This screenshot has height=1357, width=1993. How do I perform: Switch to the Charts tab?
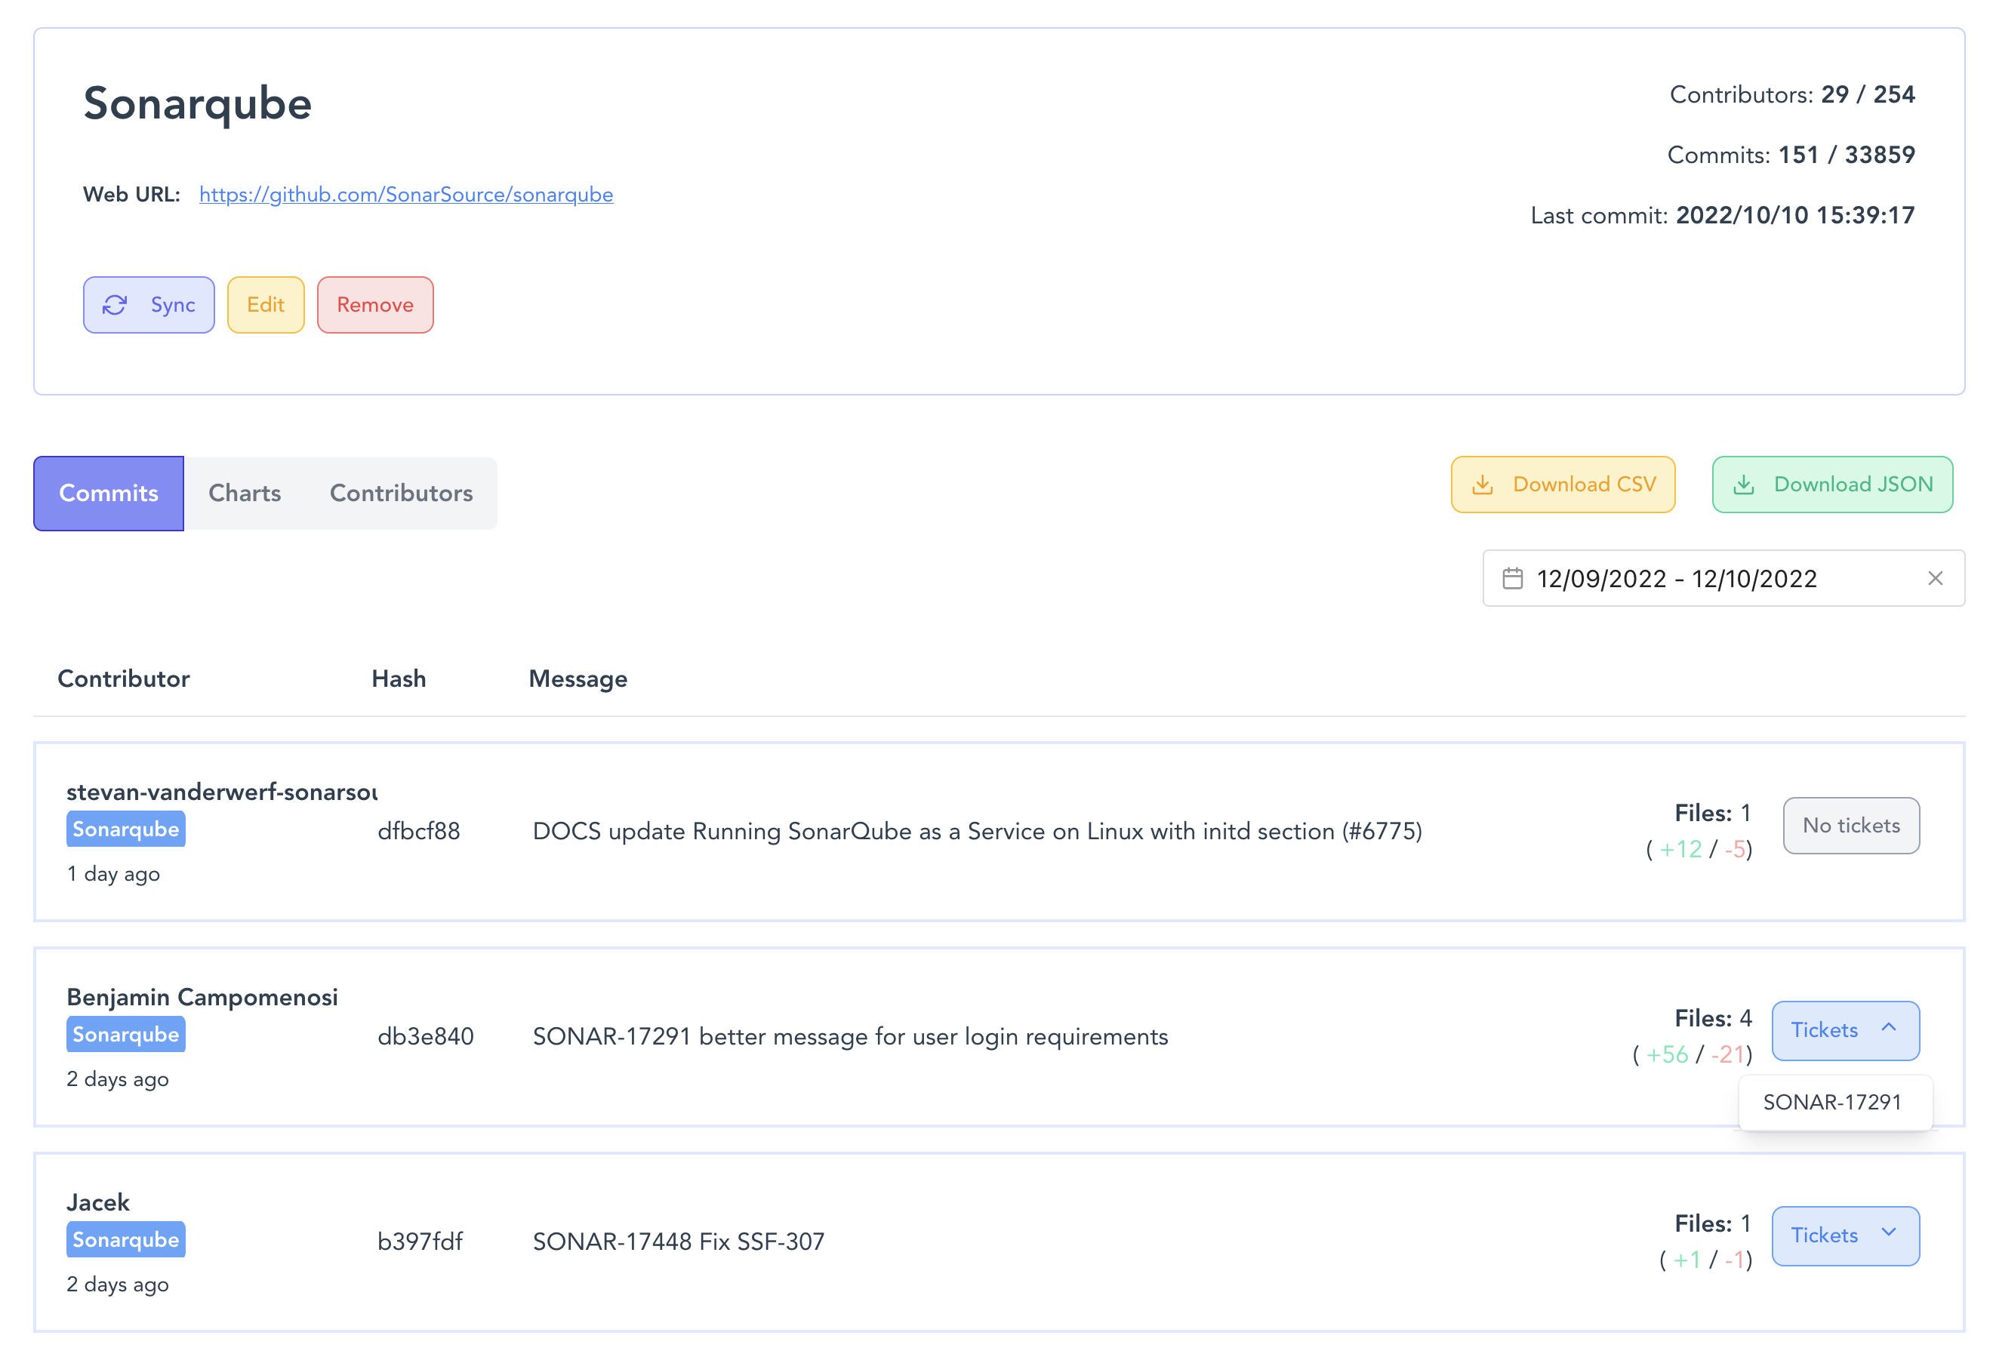click(245, 494)
